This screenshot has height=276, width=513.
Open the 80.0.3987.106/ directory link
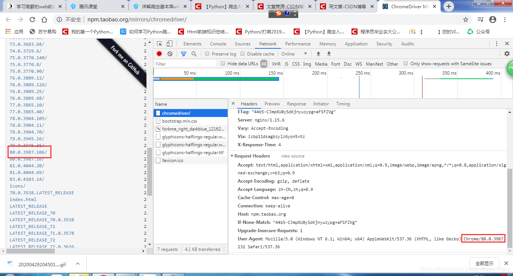tap(29, 152)
